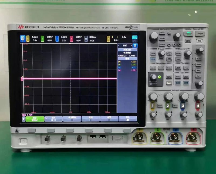Push the Navigate stop square key
Screen dimensions: 216x174
coord(174,44)
